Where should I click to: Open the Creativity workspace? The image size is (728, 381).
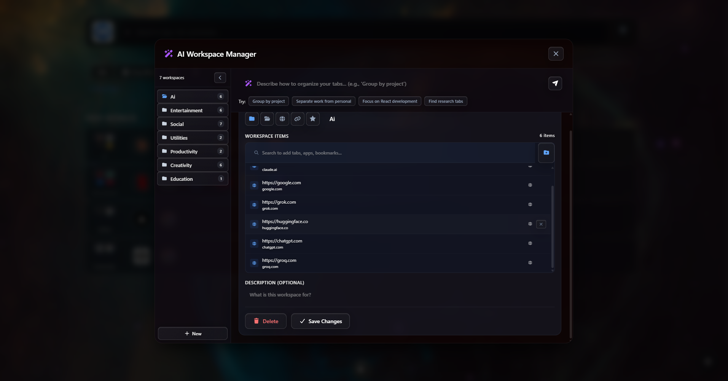tap(193, 165)
